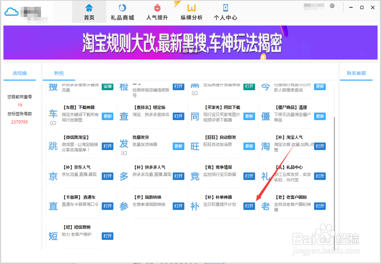The image size is (381, 264).
Task: Click the 淘 icon for 淘宝人气
Action: (265, 146)
